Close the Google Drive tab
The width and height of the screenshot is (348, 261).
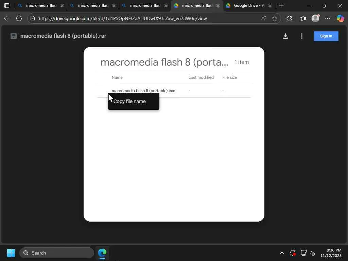pyautogui.click(x=270, y=5)
